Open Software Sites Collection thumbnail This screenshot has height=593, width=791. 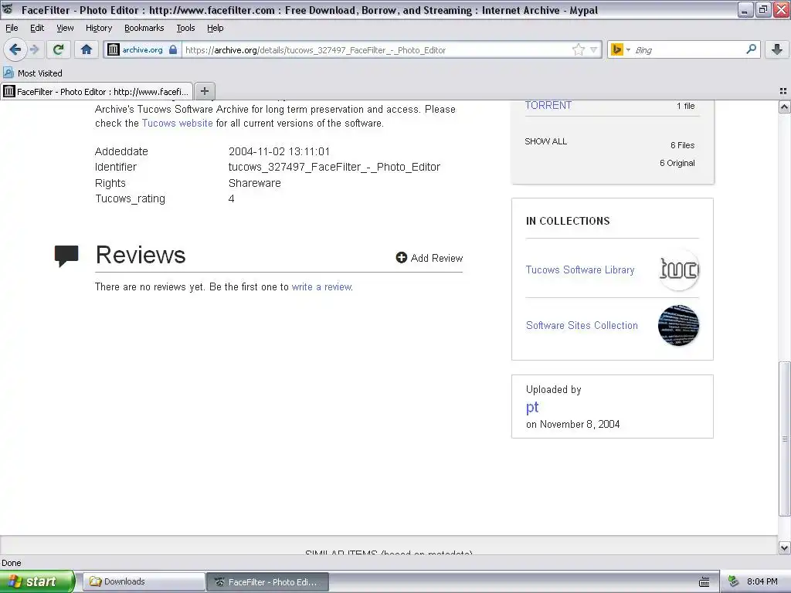pyautogui.click(x=678, y=325)
